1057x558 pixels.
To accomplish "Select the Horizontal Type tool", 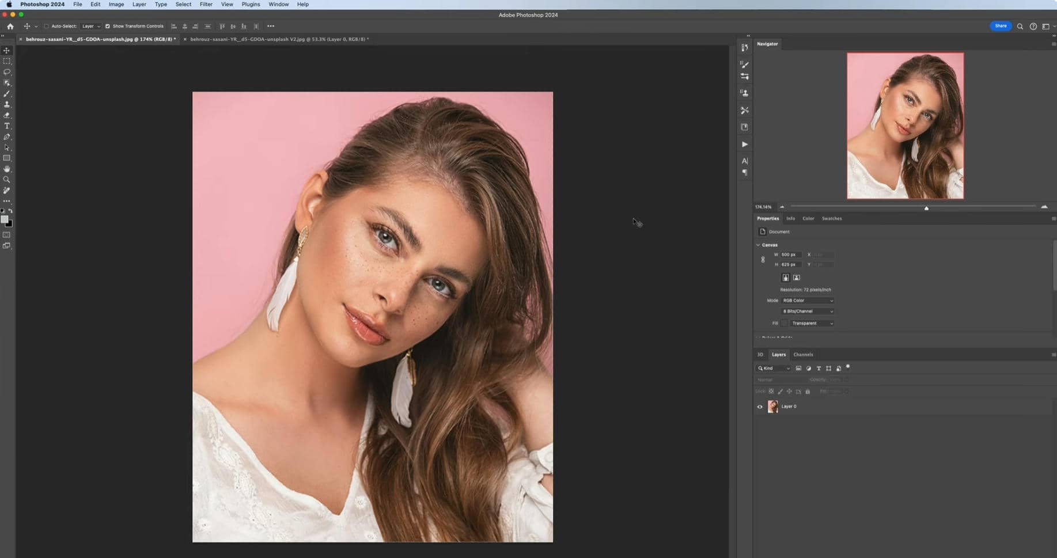I will click(7, 126).
